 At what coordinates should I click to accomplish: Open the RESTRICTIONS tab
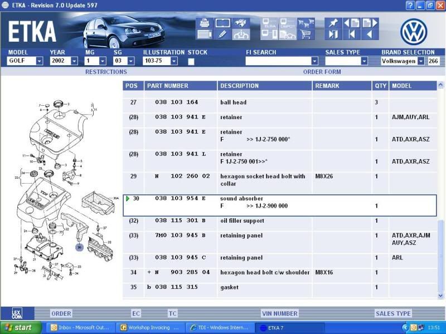tap(106, 72)
